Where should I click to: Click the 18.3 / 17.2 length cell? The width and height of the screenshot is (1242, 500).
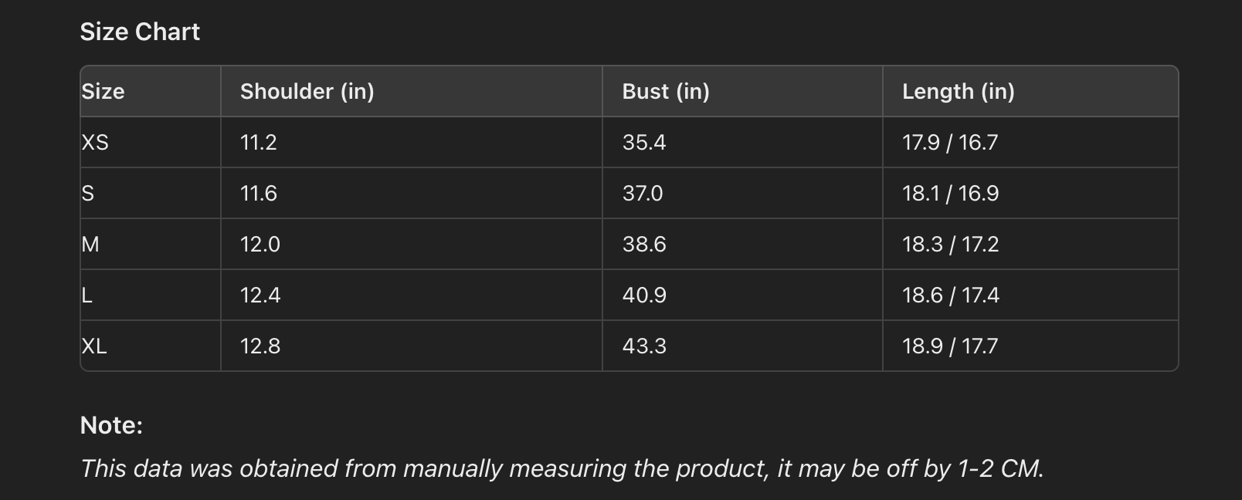point(950,244)
